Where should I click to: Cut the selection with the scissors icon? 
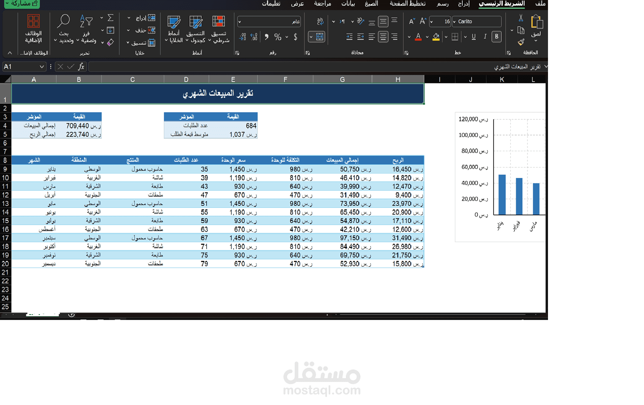point(521,18)
